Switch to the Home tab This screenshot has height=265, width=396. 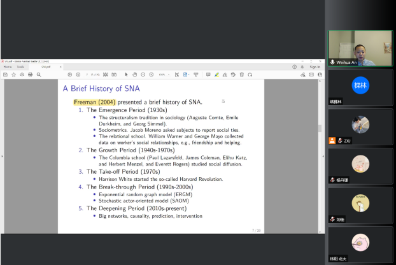point(8,67)
